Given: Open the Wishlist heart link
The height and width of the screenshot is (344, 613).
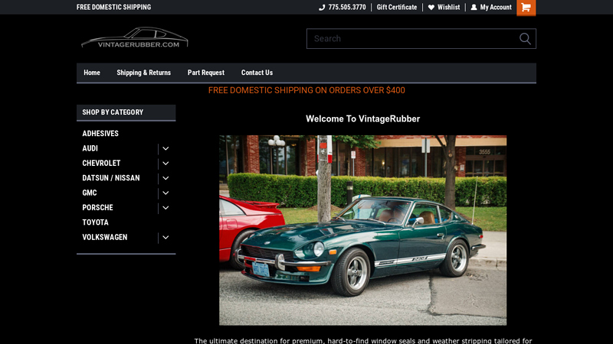Looking at the screenshot, I should pyautogui.click(x=444, y=8).
